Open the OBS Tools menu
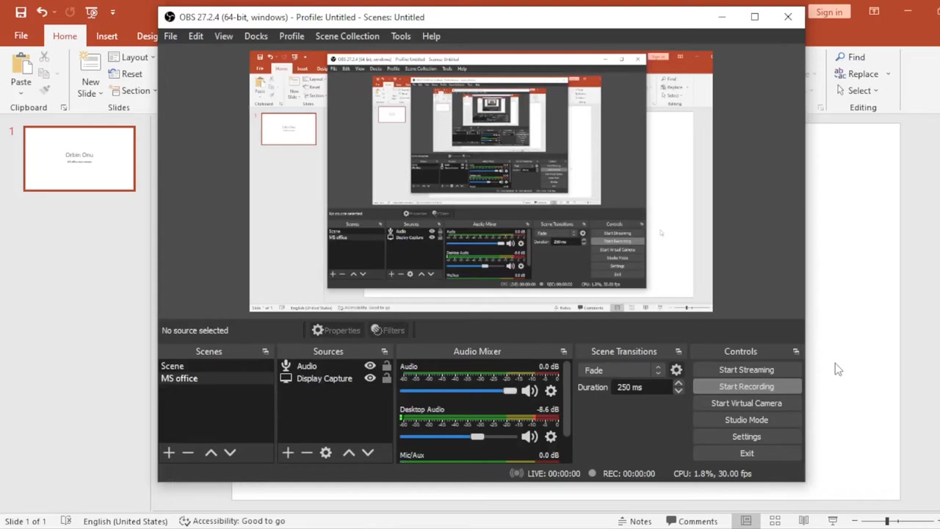The width and height of the screenshot is (940, 529). tap(401, 36)
